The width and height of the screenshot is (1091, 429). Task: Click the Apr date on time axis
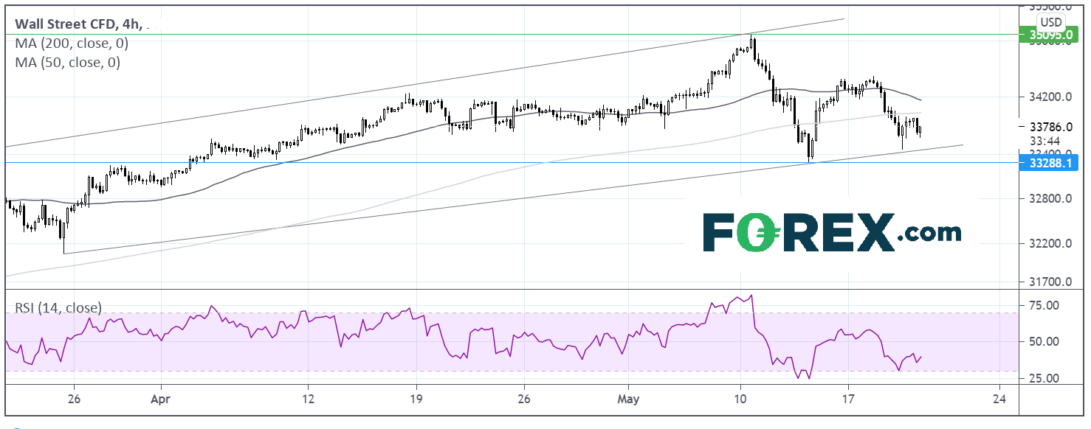point(160,399)
